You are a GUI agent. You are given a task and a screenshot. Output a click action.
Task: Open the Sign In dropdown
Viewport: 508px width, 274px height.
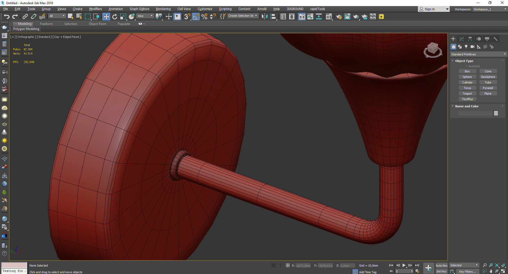click(434, 9)
